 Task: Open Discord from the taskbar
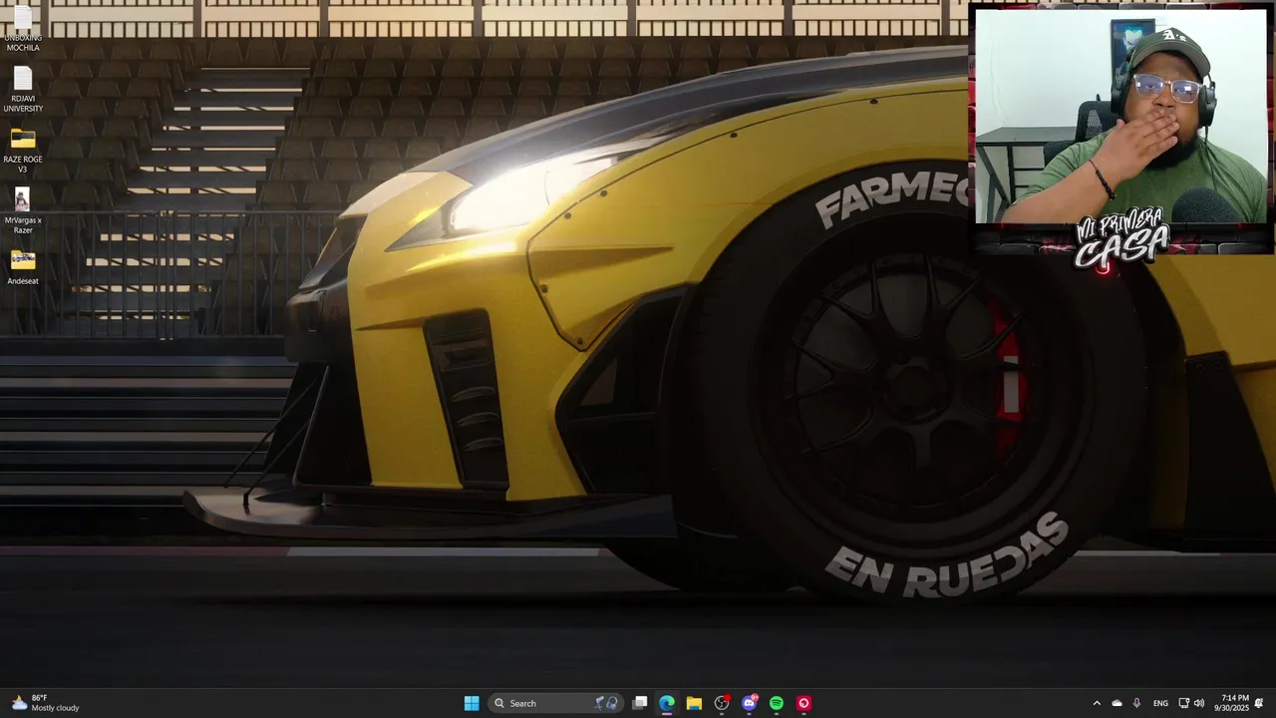[x=750, y=703]
